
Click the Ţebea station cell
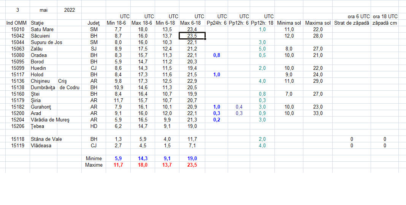(x=43, y=126)
